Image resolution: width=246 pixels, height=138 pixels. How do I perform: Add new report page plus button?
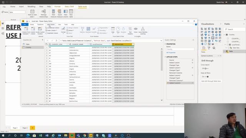tap(32, 128)
